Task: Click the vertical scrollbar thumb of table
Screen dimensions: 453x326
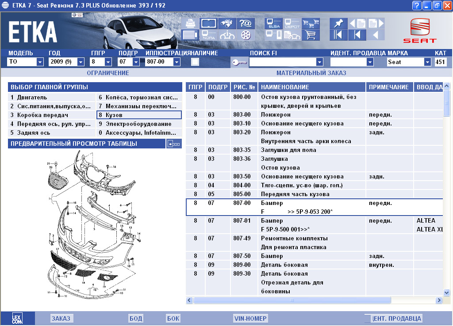Action: click(446, 103)
